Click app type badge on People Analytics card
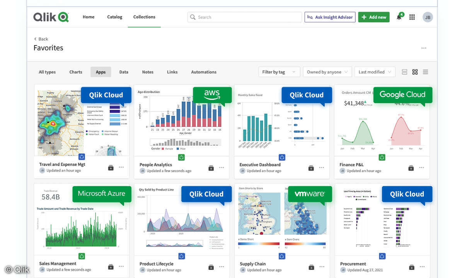 click(x=181, y=157)
